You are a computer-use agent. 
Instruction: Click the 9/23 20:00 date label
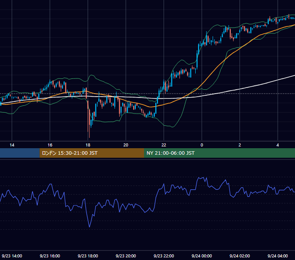click(126, 256)
